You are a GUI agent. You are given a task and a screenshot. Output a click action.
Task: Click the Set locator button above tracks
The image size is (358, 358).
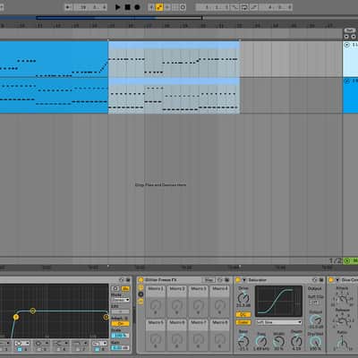[350, 30]
